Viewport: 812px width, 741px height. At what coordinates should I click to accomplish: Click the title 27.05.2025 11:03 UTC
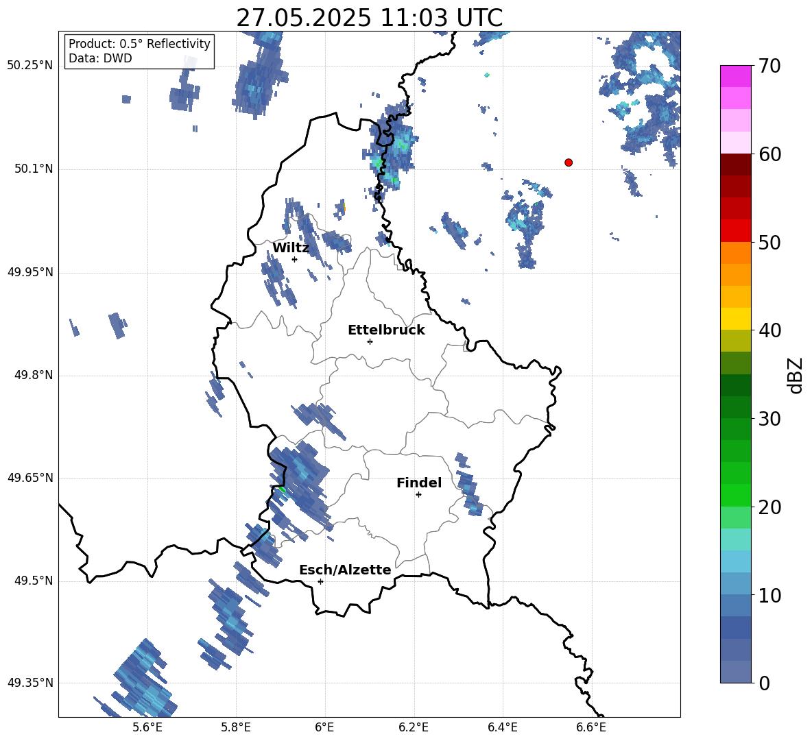tap(369, 18)
